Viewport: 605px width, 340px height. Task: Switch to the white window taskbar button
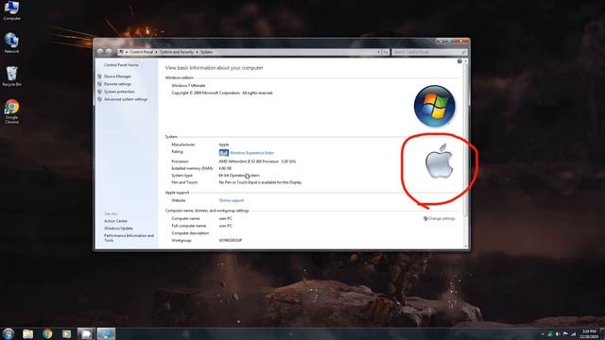(86, 333)
